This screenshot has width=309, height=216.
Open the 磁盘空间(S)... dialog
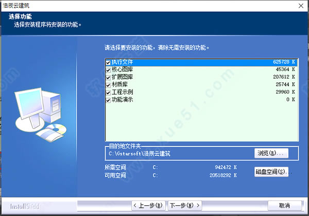271,172
